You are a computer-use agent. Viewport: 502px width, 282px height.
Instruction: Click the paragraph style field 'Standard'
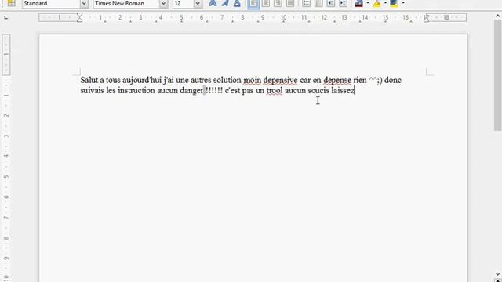[x=51, y=3]
